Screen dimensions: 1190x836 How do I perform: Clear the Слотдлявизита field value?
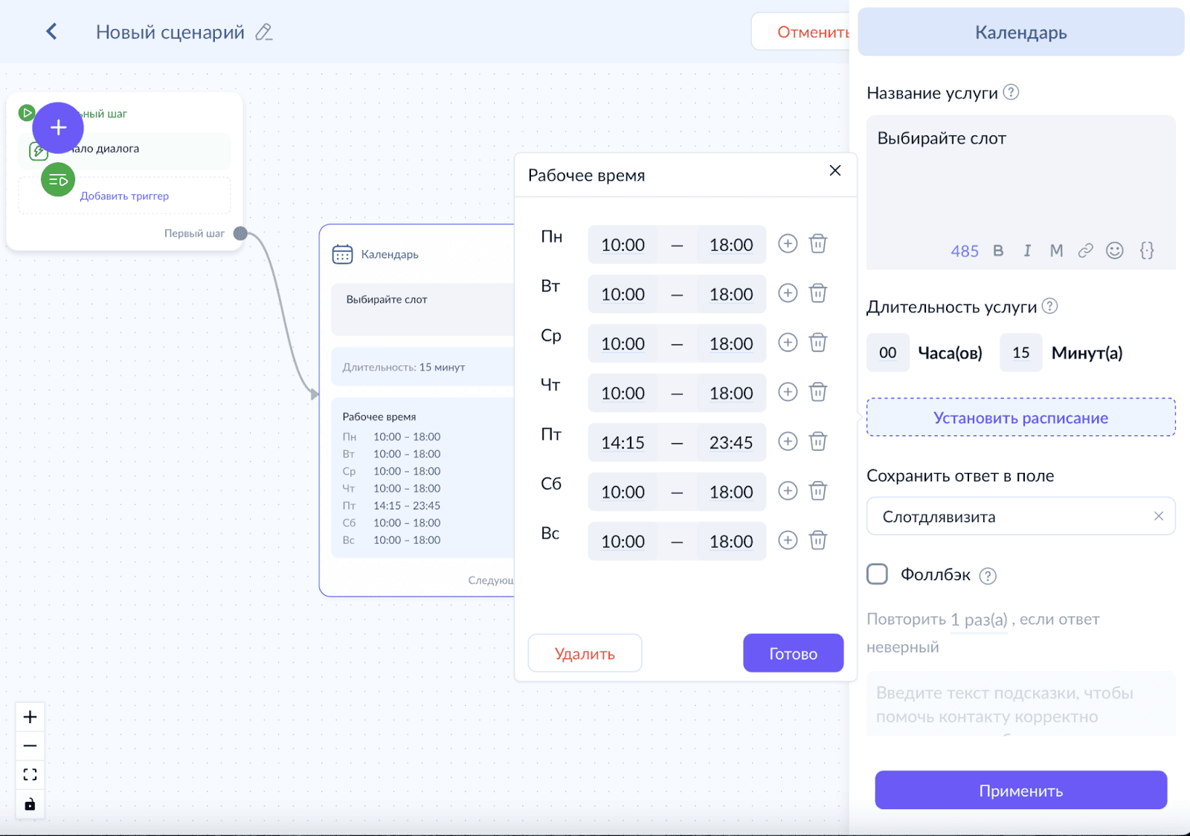1159,516
